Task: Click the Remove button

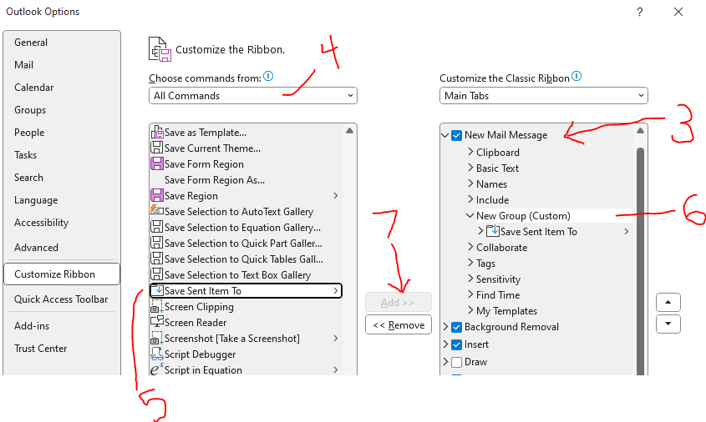Action: [399, 325]
